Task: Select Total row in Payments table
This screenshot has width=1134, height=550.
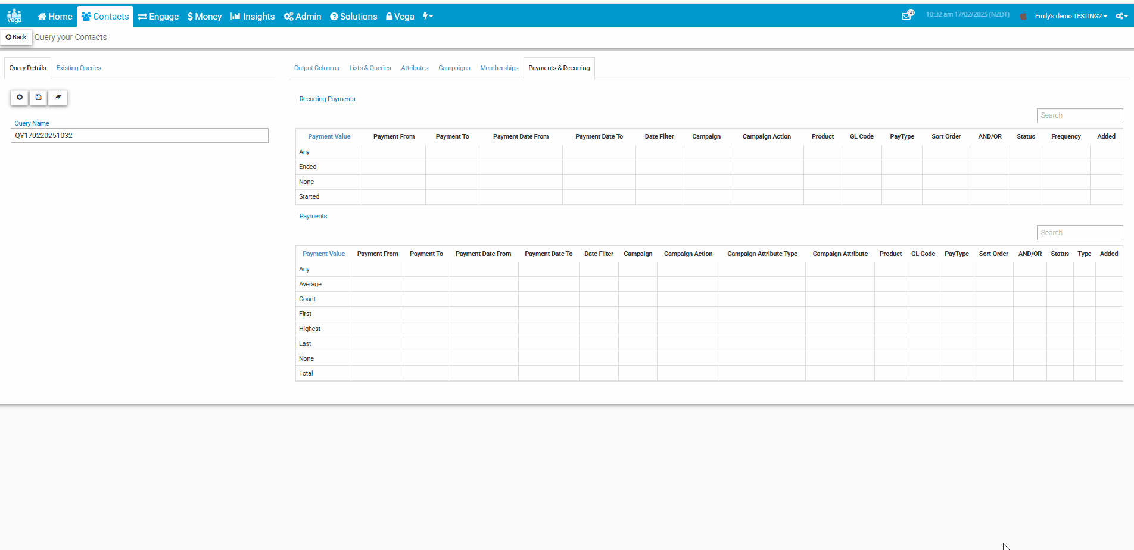Action: 709,374
